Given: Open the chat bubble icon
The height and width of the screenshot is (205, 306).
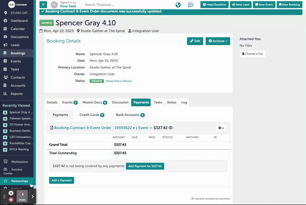Looking at the screenshot, I should (190, 5).
